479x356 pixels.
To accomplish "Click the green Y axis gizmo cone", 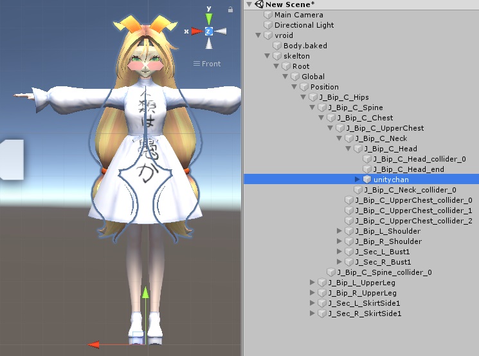I will click(209, 19).
